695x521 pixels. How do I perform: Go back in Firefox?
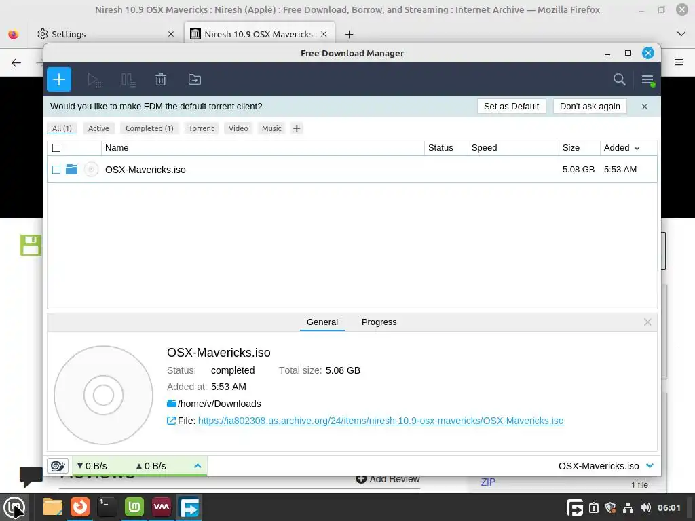pyautogui.click(x=16, y=62)
